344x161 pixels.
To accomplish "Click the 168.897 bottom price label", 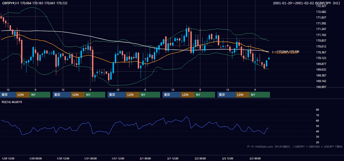I will (x=321, y=87).
